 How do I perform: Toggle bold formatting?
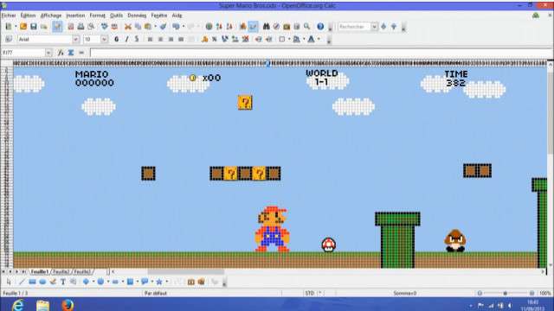pyautogui.click(x=116, y=39)
